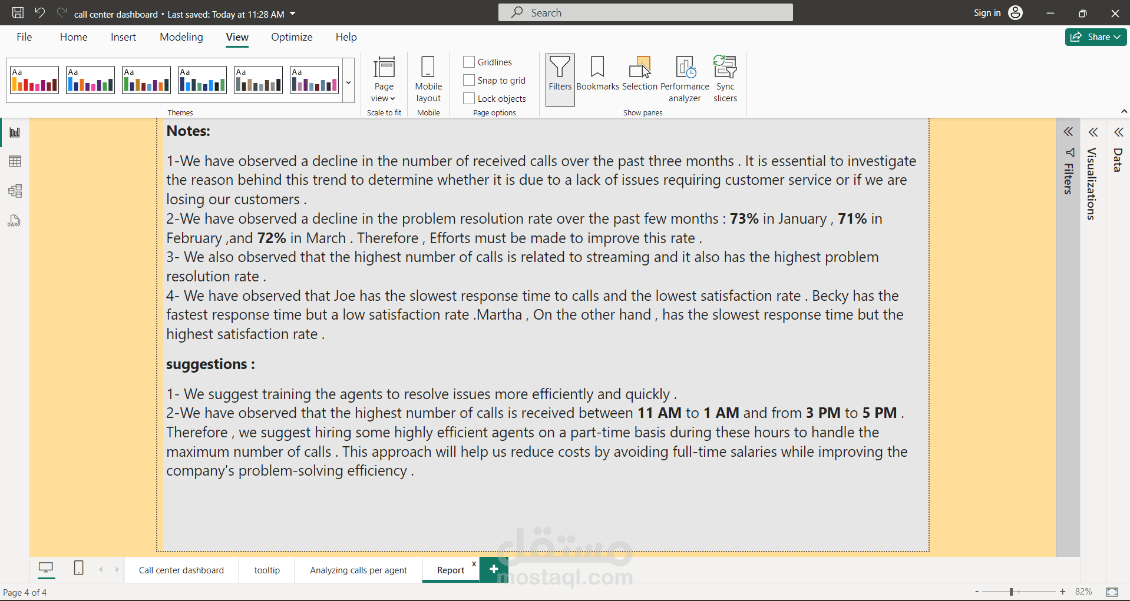Choose the fifth theme thumbnail
The height and width of the screenshot is (601, 1130).
[259, 80]
